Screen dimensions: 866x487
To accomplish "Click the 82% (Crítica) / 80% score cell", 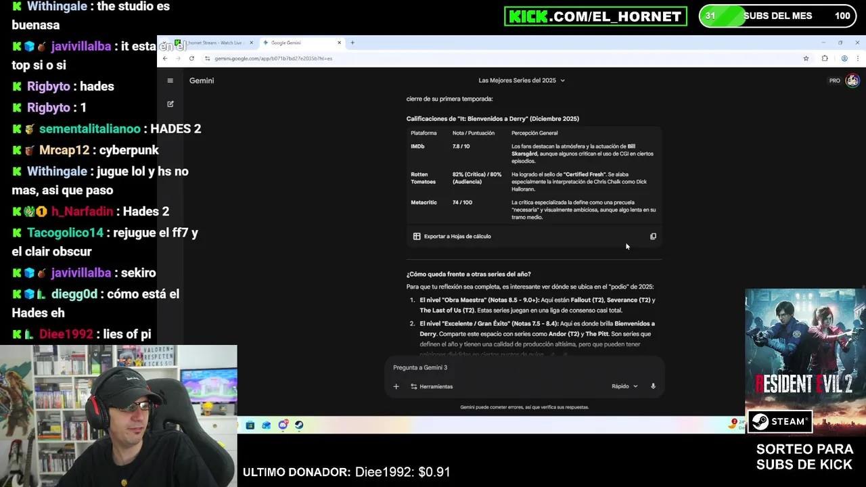I will (x=477, y=178).
